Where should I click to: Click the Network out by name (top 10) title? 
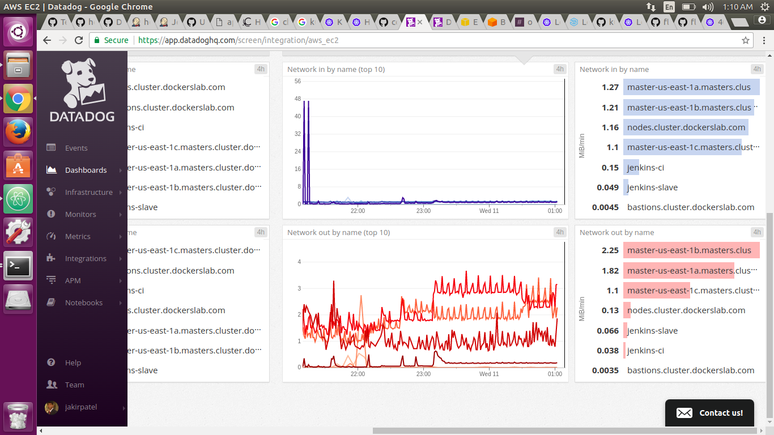(339, 232)
